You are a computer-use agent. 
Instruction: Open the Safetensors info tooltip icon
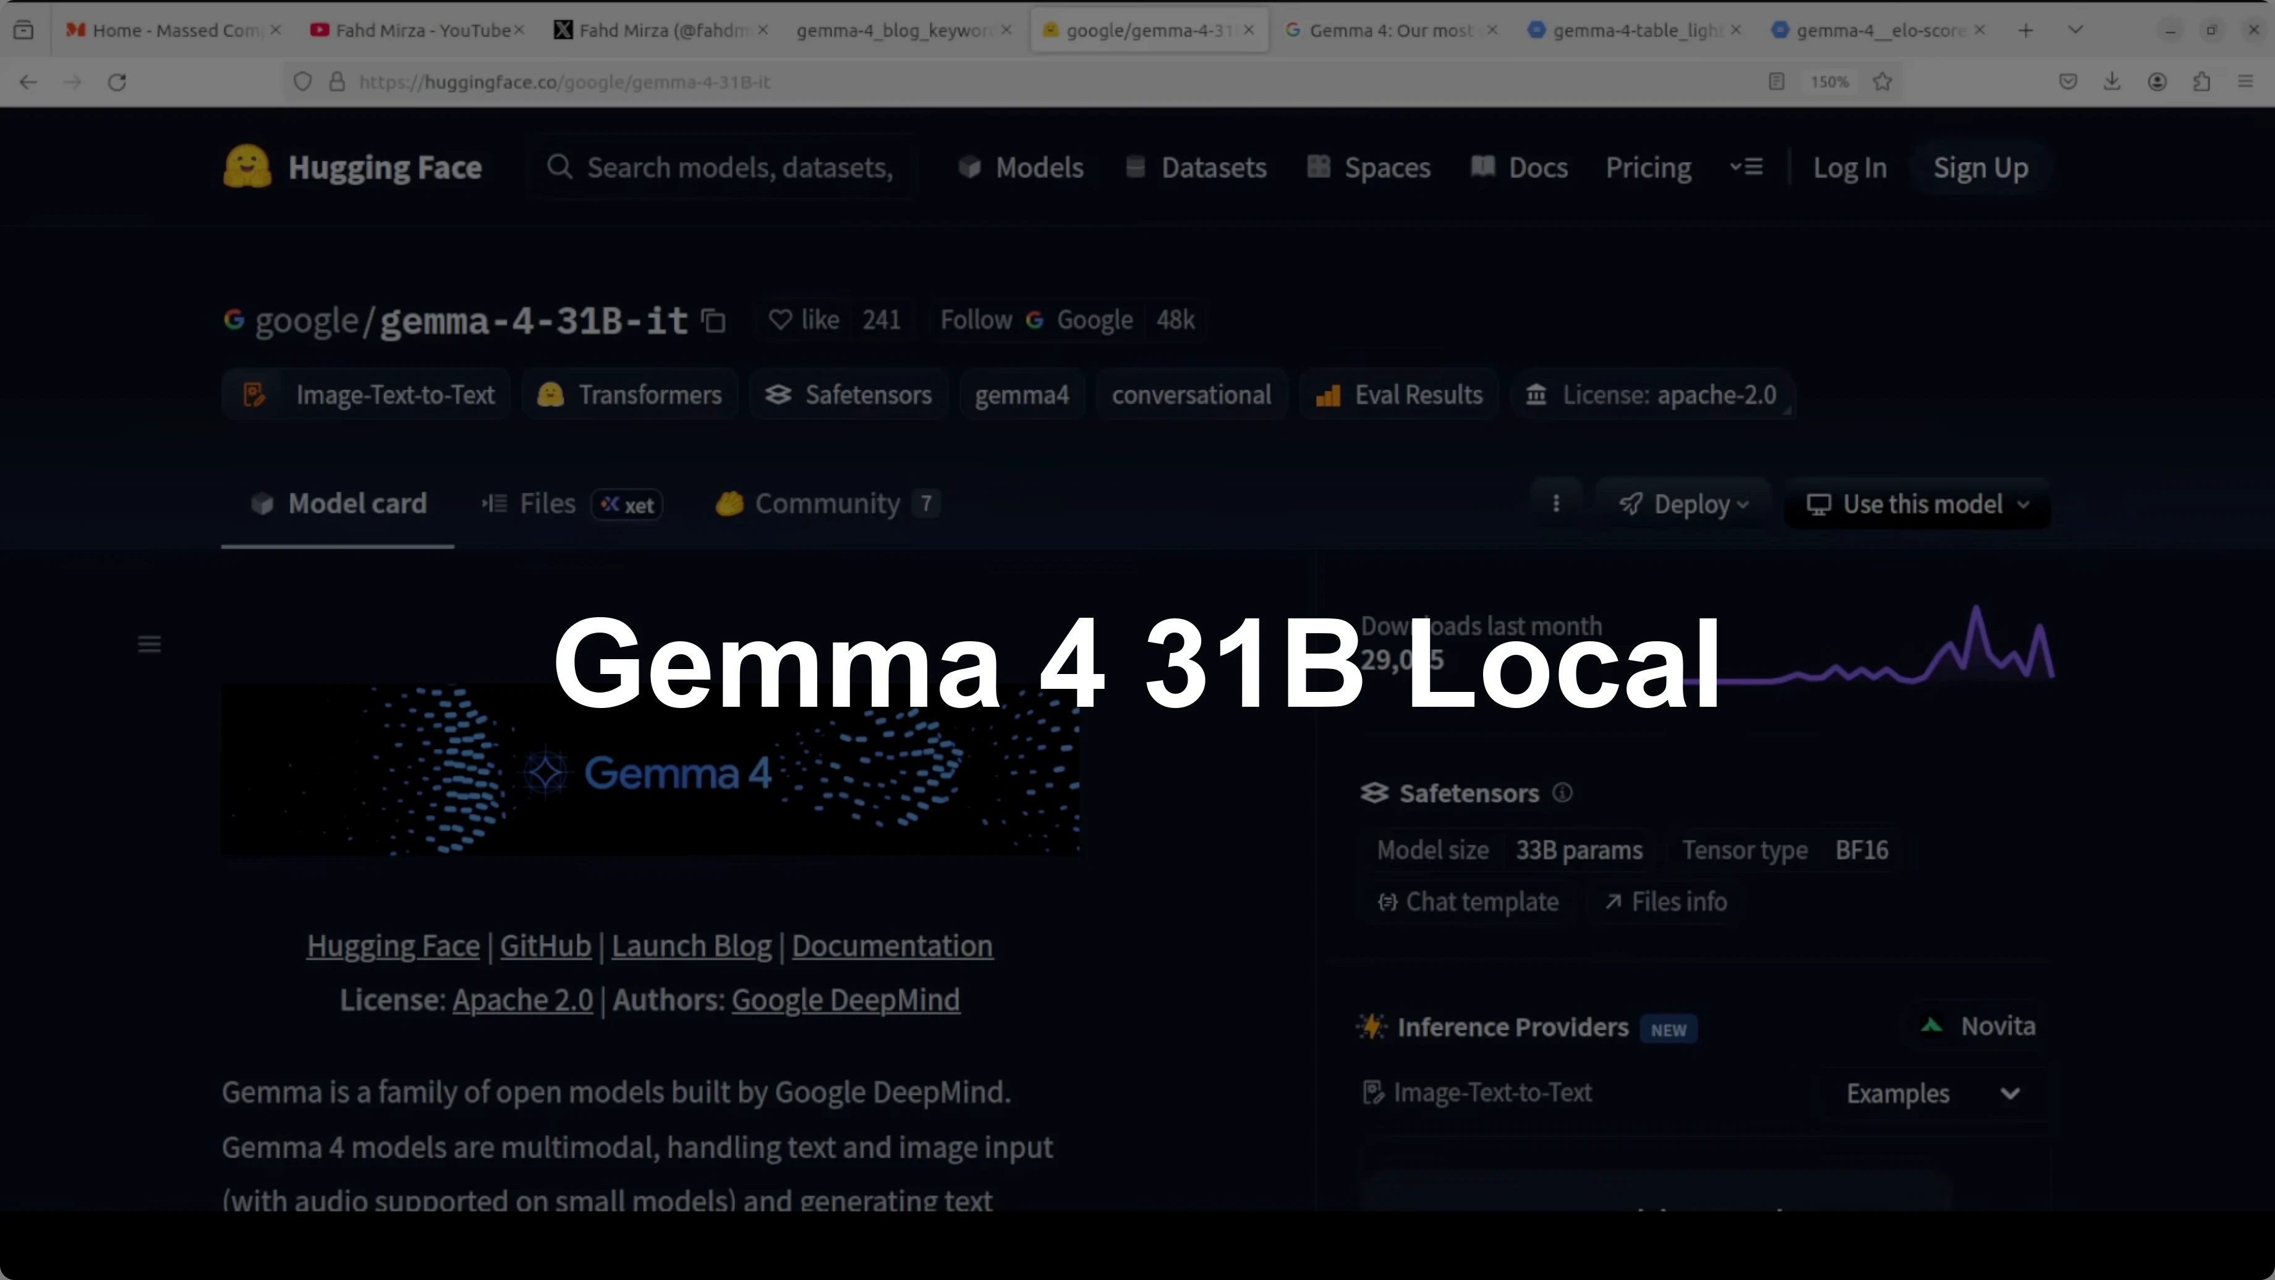pos(1562,793)
